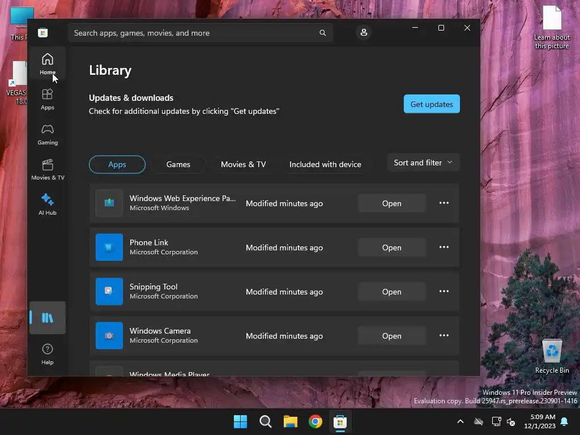This screenshot has width=580, height=435.
Task: Click the network tray icon
Action: click(496, 421)
